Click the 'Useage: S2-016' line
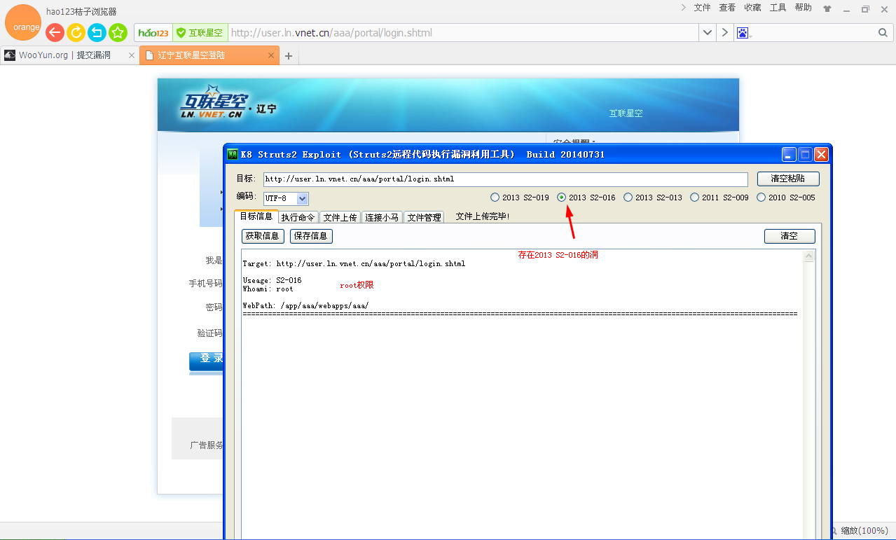896x540 pixels. tap(272, 280)
